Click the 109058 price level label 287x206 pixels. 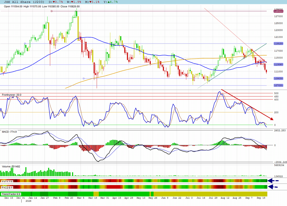tap(278, 78)
